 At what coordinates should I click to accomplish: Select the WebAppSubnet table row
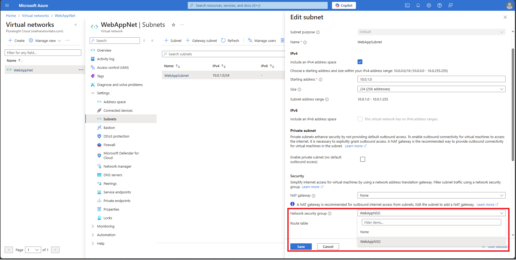[223, 75]
